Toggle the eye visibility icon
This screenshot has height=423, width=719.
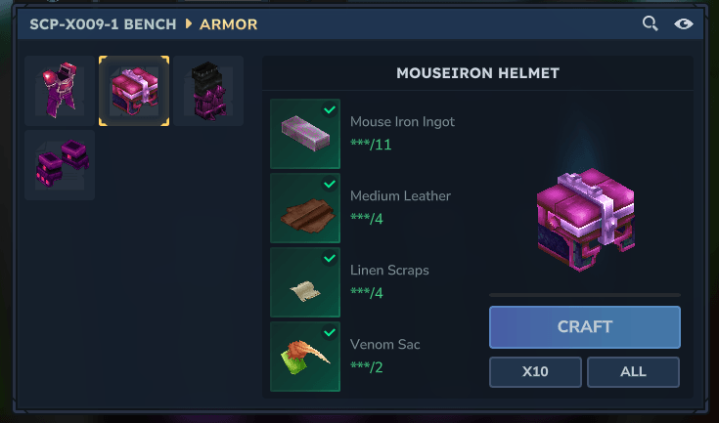683,23
